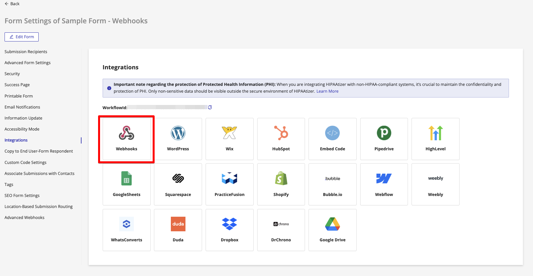This screenshot has height=276, width=533.
Task: Open the Bubble.io integration icon
Action: pos(333,178)
